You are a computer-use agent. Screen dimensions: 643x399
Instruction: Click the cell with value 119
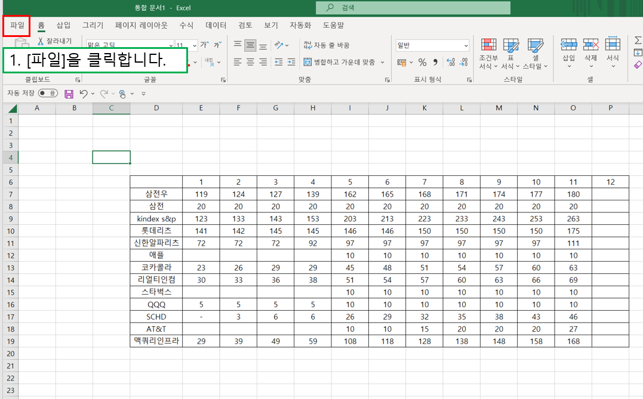201,194
